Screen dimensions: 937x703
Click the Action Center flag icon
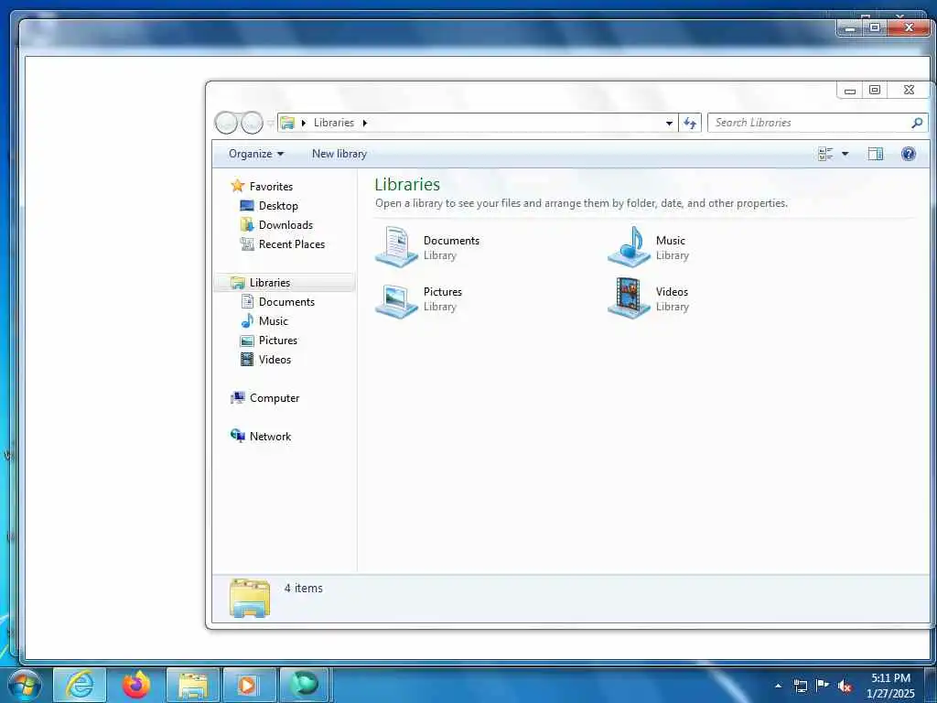(823, 686)
